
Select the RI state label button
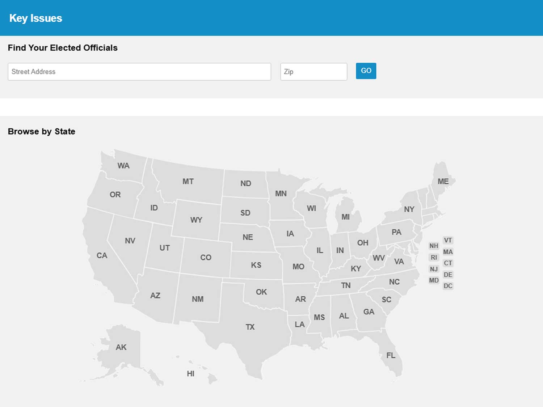tap(434, 258)
